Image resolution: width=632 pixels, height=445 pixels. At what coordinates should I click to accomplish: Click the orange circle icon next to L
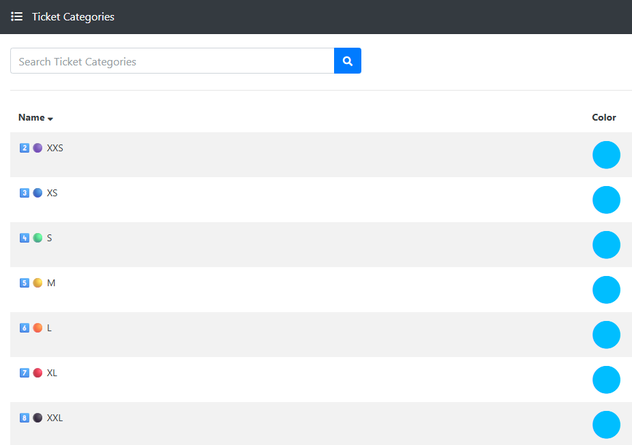tap(37, 328)
